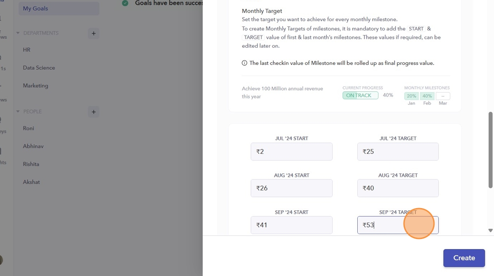Add a new department with plus icon
This screenshot has width=494, height=276.
click(94, 34)
